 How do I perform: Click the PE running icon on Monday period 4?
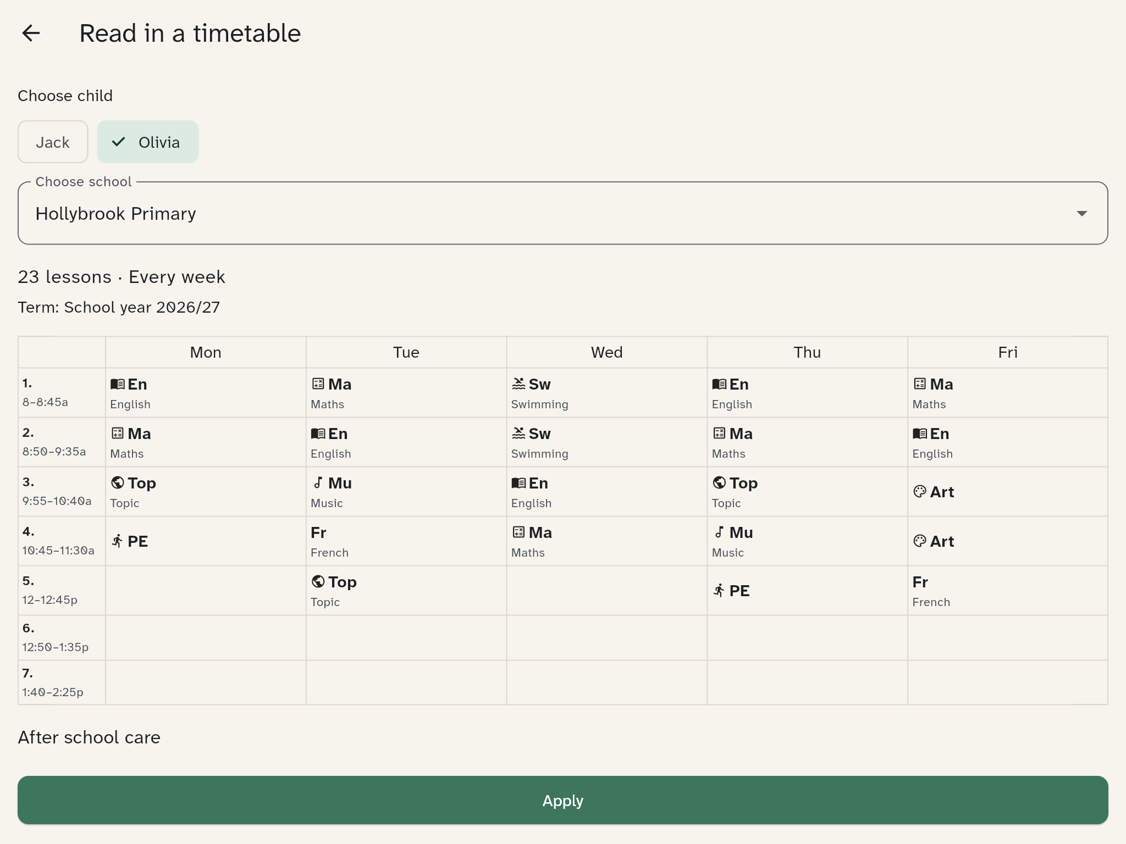(x=117, y=541)
